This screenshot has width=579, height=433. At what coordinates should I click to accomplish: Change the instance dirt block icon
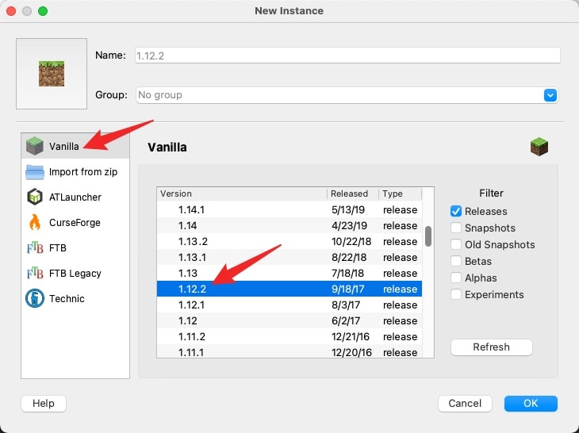(52, 74)
